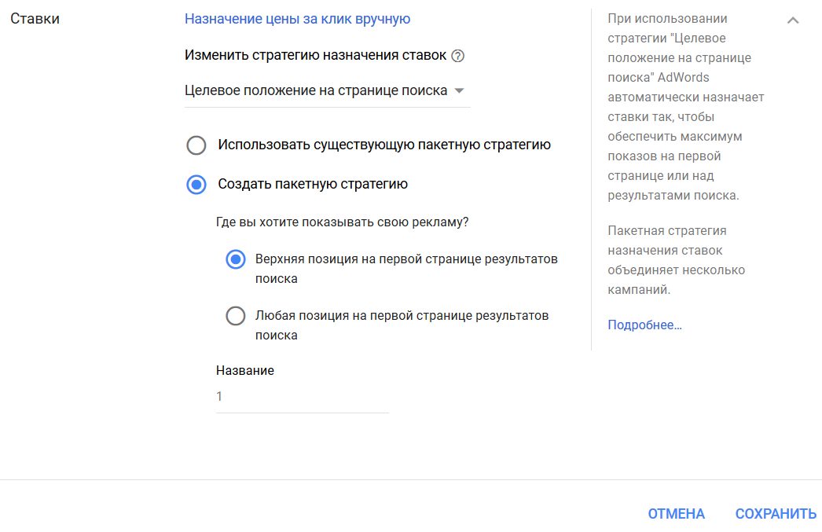Click the 'Ставки' section title

click(35, 18)
